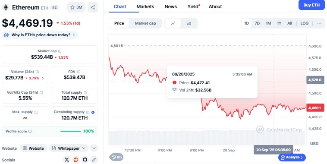Open the X (Twitter) social link
This screenshot has width=327, height=164.
(x=67, y=160)
